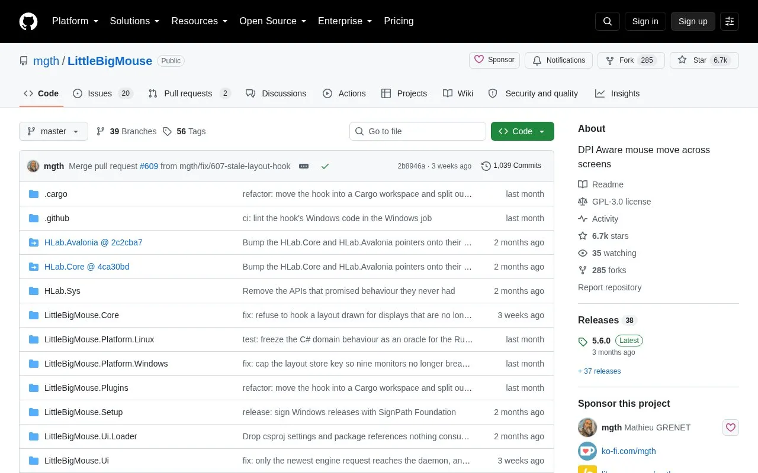View the 35 watching link
Viewport: 758px width, 473px height.
(x=607, y=253)
